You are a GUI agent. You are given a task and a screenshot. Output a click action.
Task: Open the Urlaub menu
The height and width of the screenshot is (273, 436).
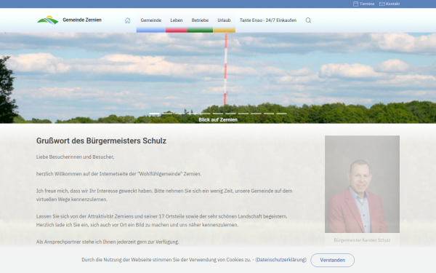point(224,20)
